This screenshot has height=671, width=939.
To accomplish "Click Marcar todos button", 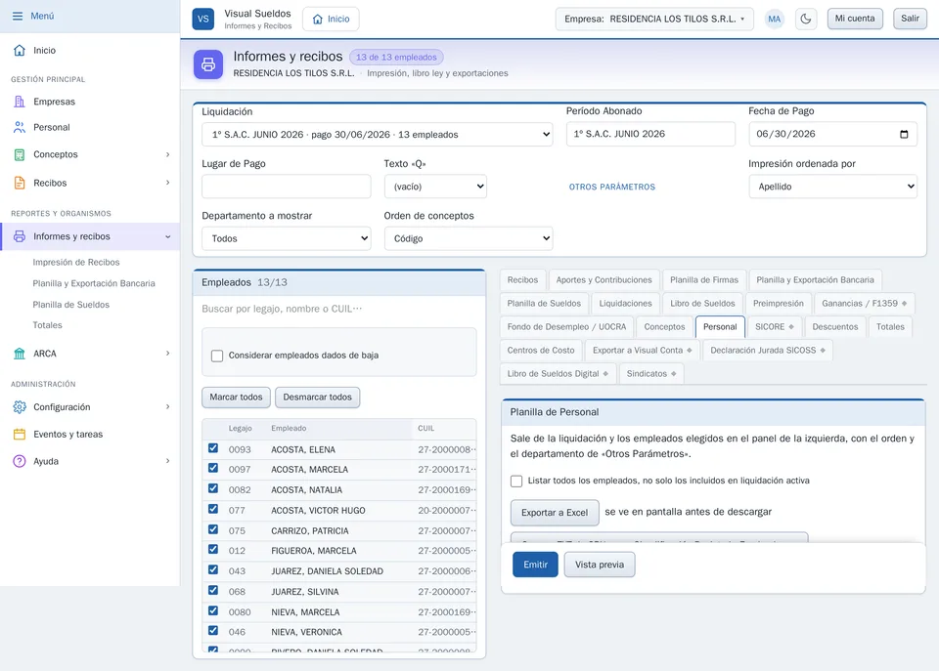I will click(x=236, y=398).
